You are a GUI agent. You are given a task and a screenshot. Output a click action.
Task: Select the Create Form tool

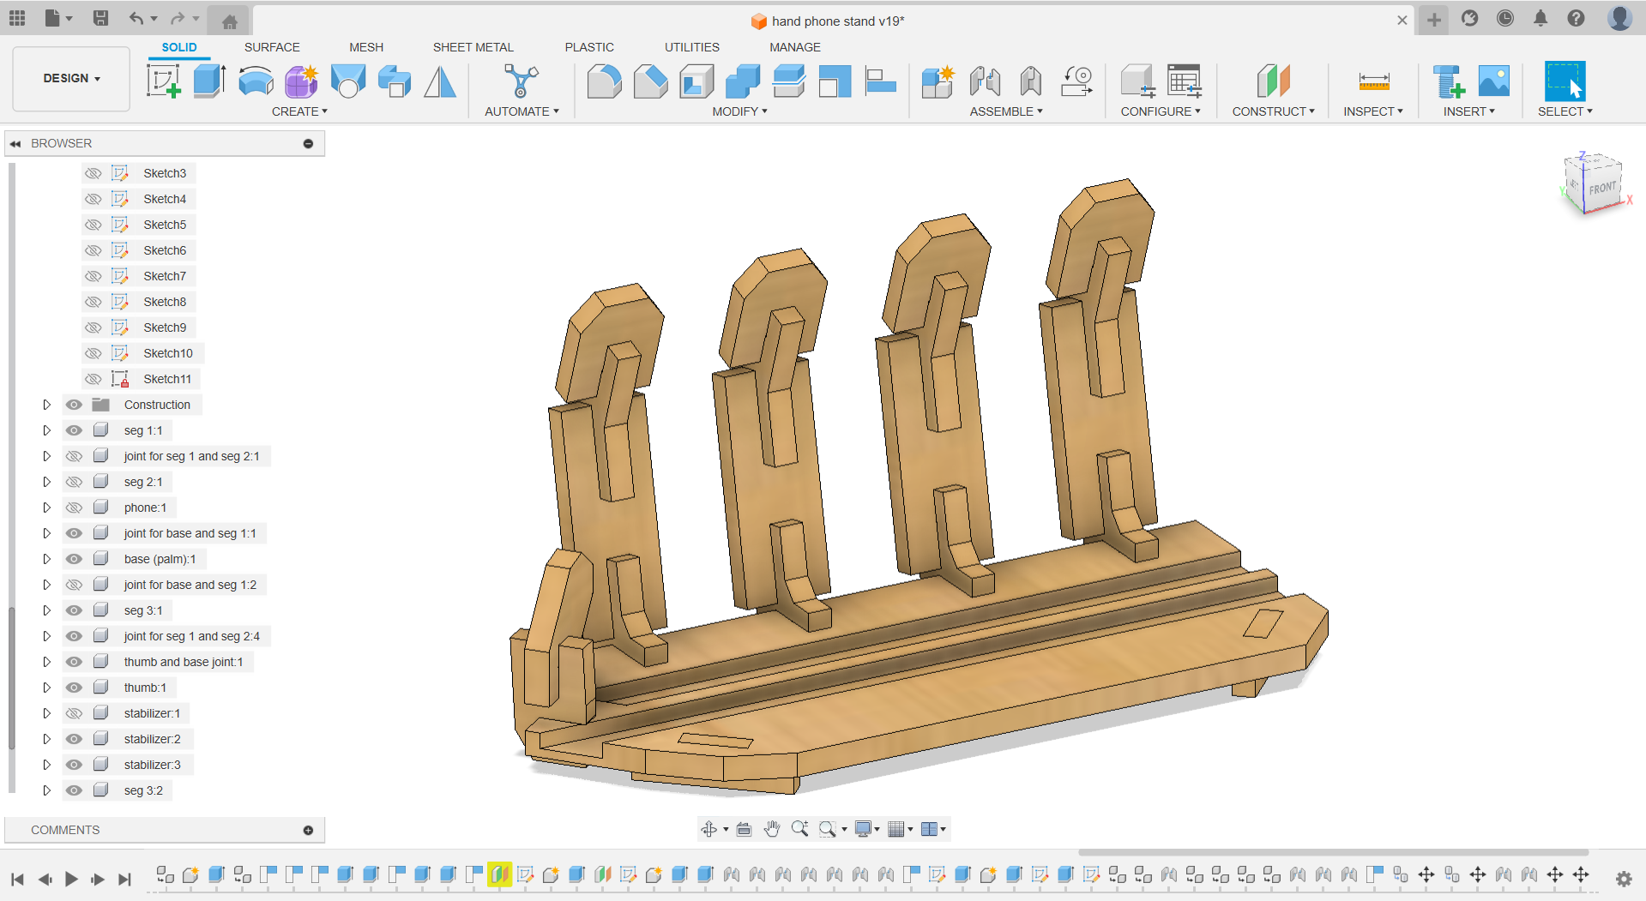302,81
